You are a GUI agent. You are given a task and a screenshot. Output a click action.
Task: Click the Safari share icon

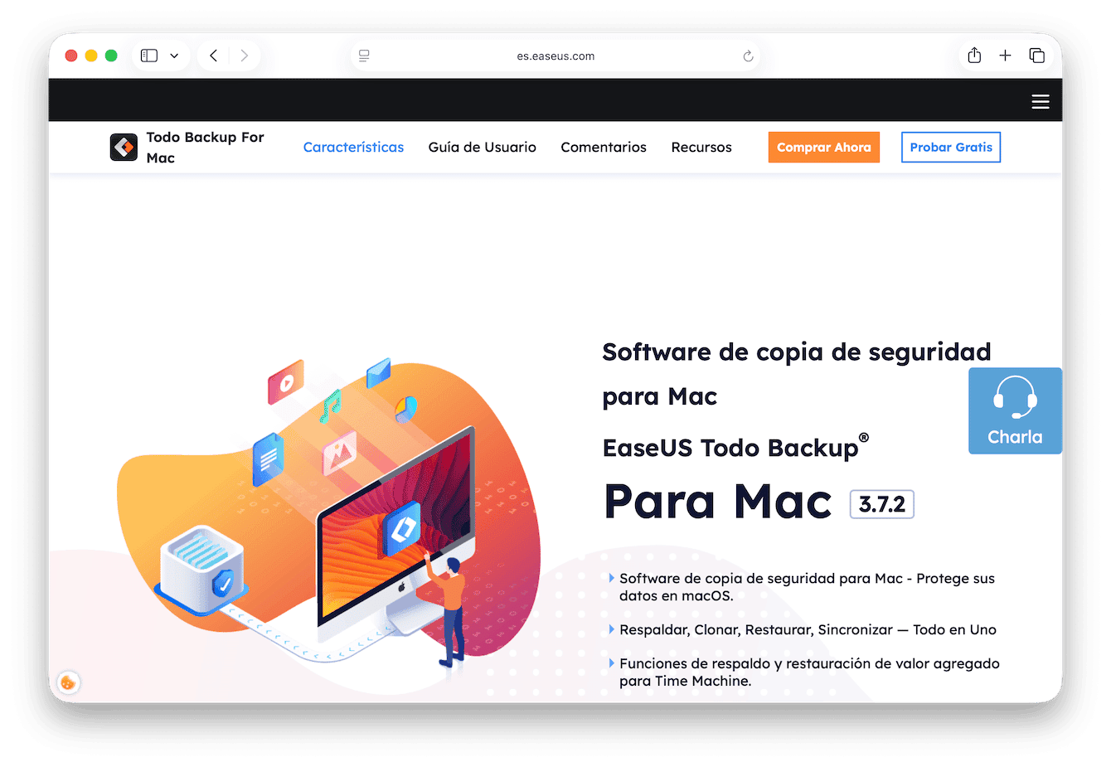pos(974,56)
